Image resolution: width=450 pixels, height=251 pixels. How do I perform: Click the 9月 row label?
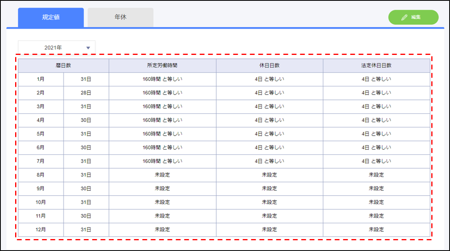coord(41,189)
